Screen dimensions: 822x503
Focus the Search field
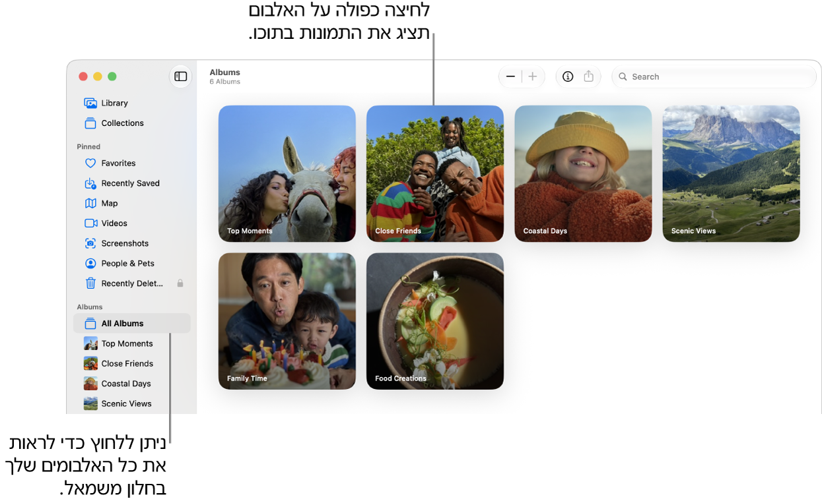click(714, 76)
